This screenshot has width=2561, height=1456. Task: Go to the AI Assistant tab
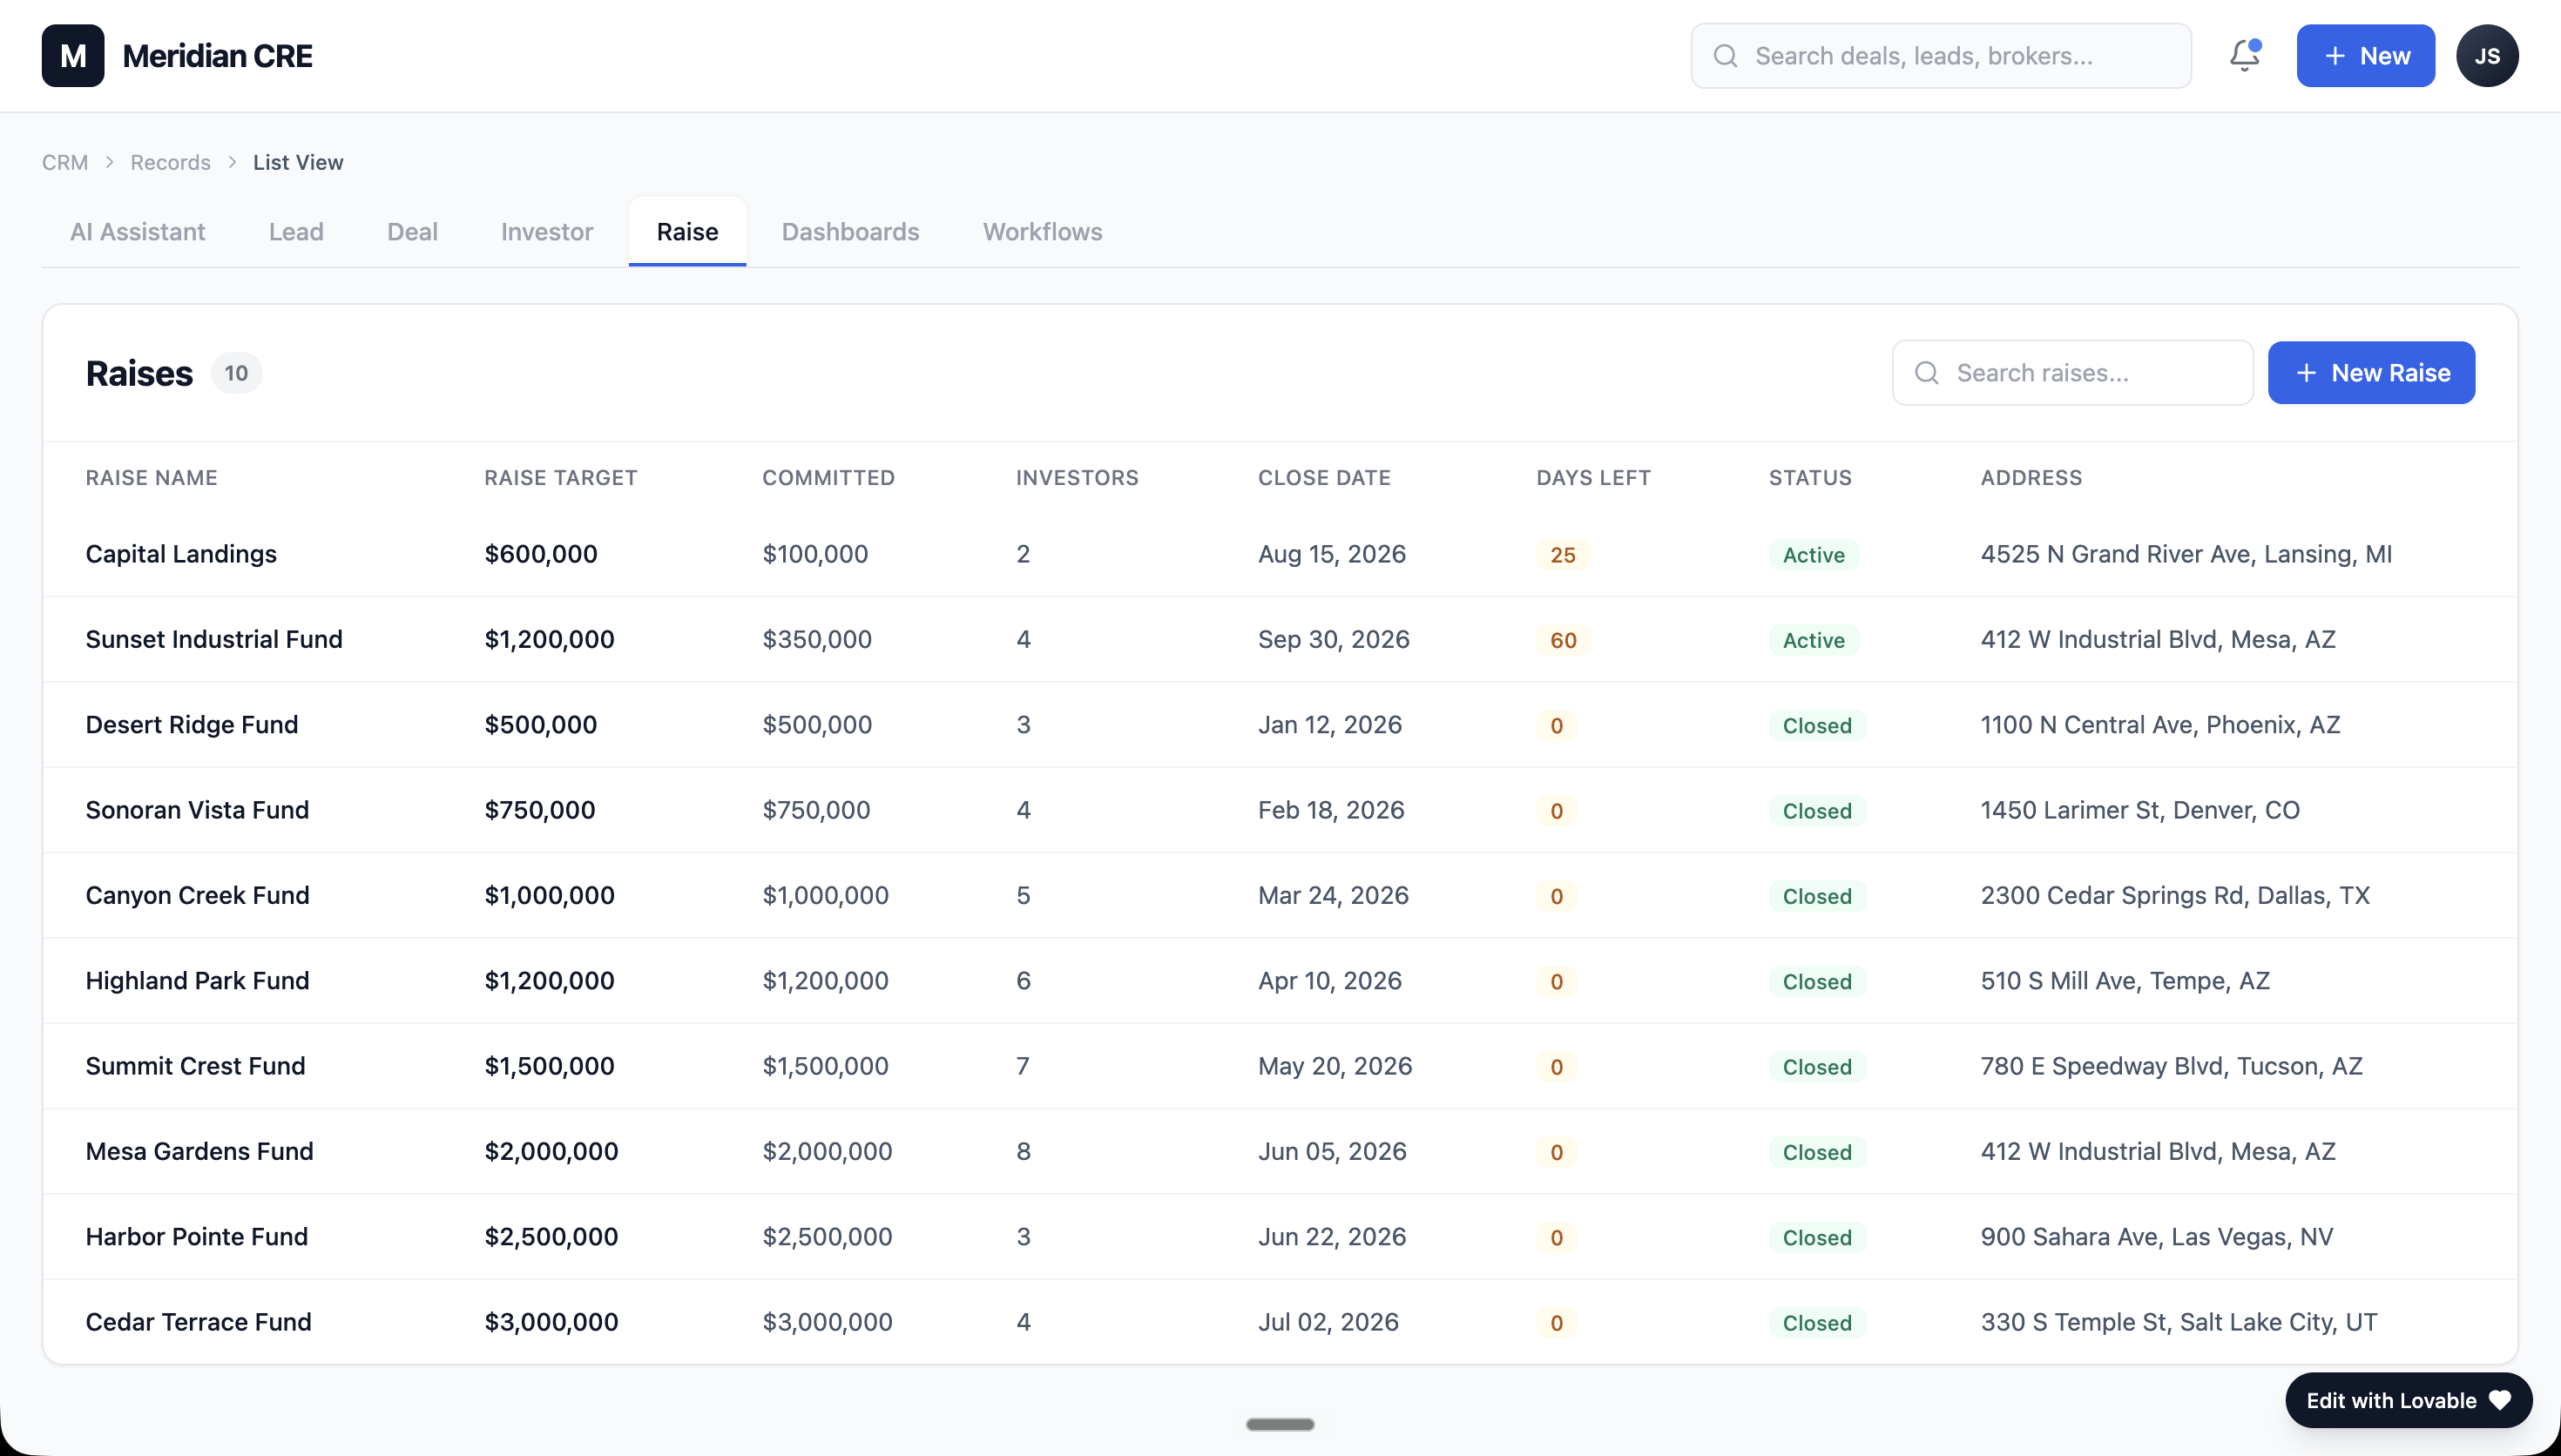[138, 232]
